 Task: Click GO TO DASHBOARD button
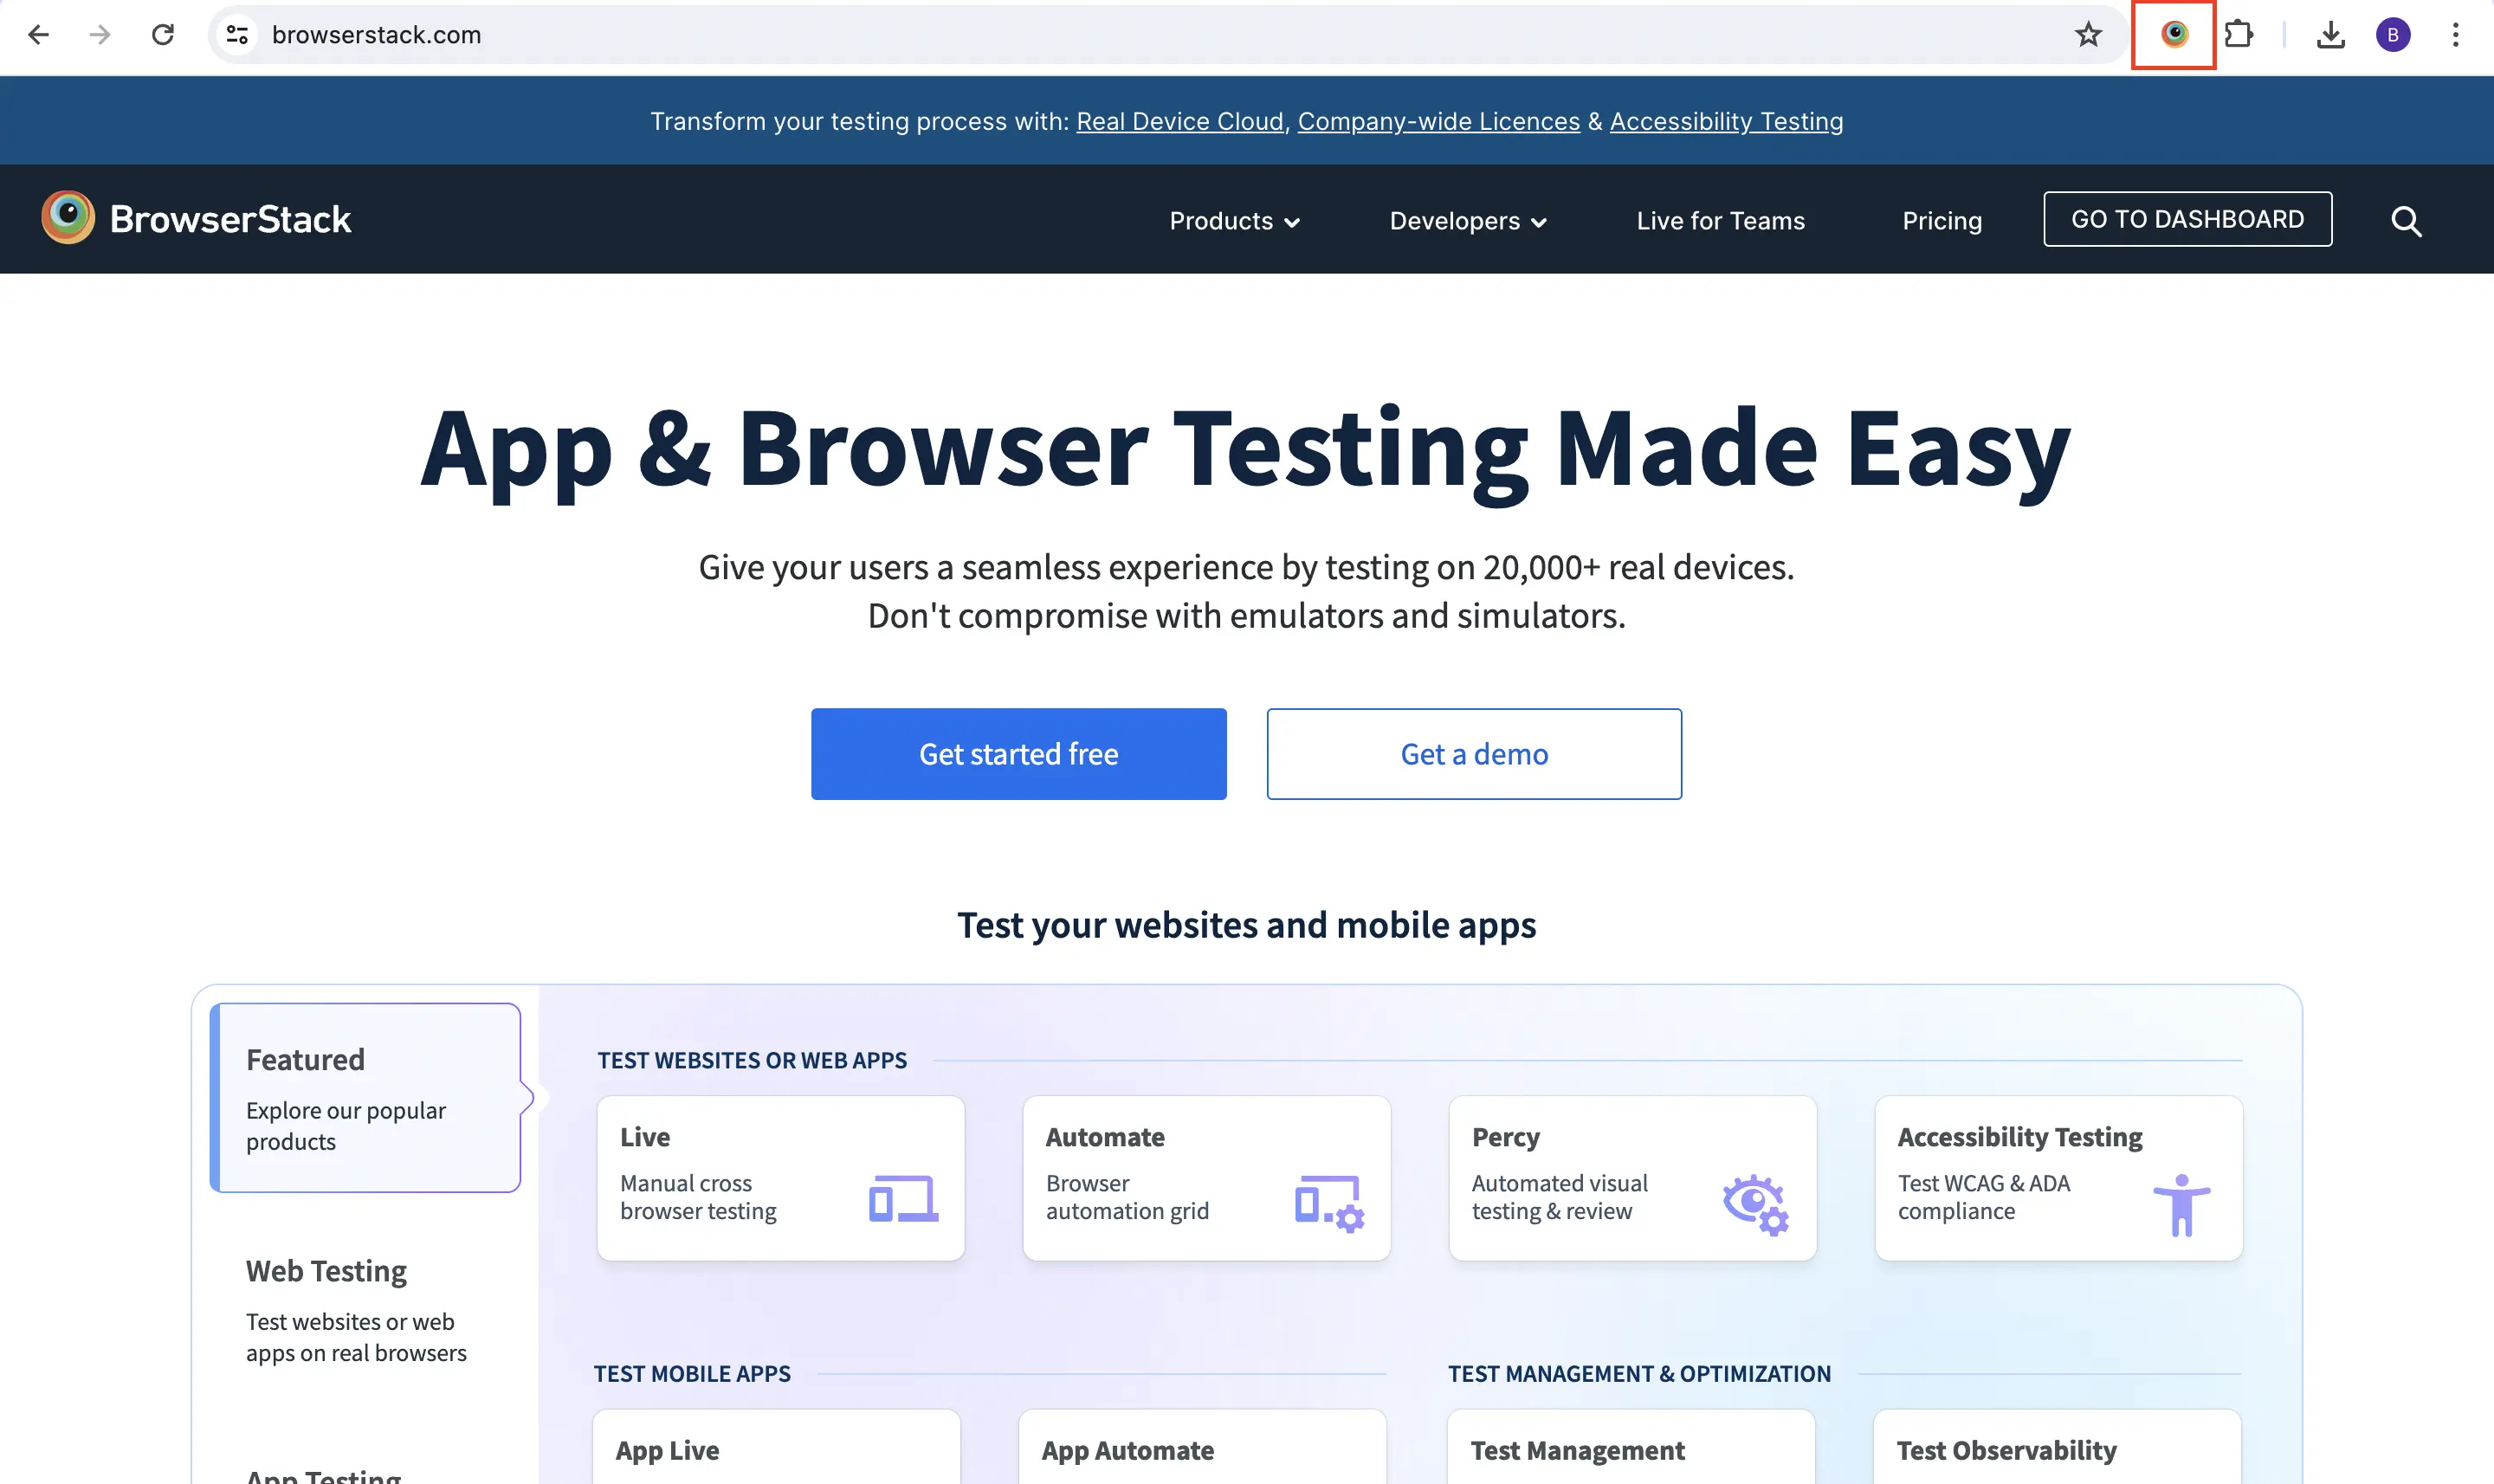[2187, 217]
